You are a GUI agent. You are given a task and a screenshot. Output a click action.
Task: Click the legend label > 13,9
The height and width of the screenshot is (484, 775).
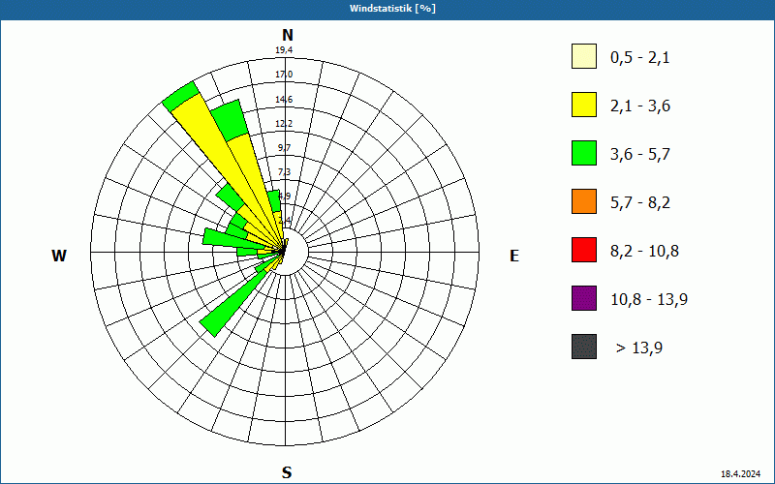pyautogui.click(x=639, y=348)
